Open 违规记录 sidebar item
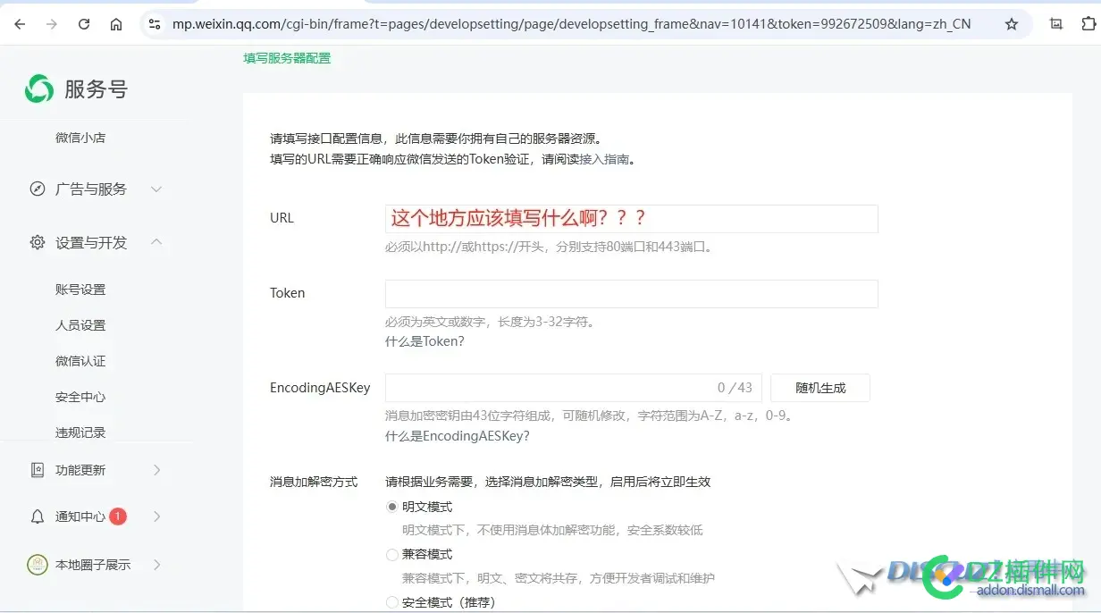This screenshot has width=1101, height=613. [x=80, y=432]
